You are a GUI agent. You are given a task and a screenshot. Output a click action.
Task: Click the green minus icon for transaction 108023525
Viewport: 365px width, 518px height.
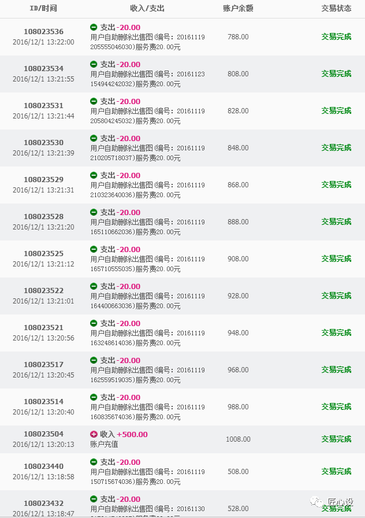pos(94,249)
